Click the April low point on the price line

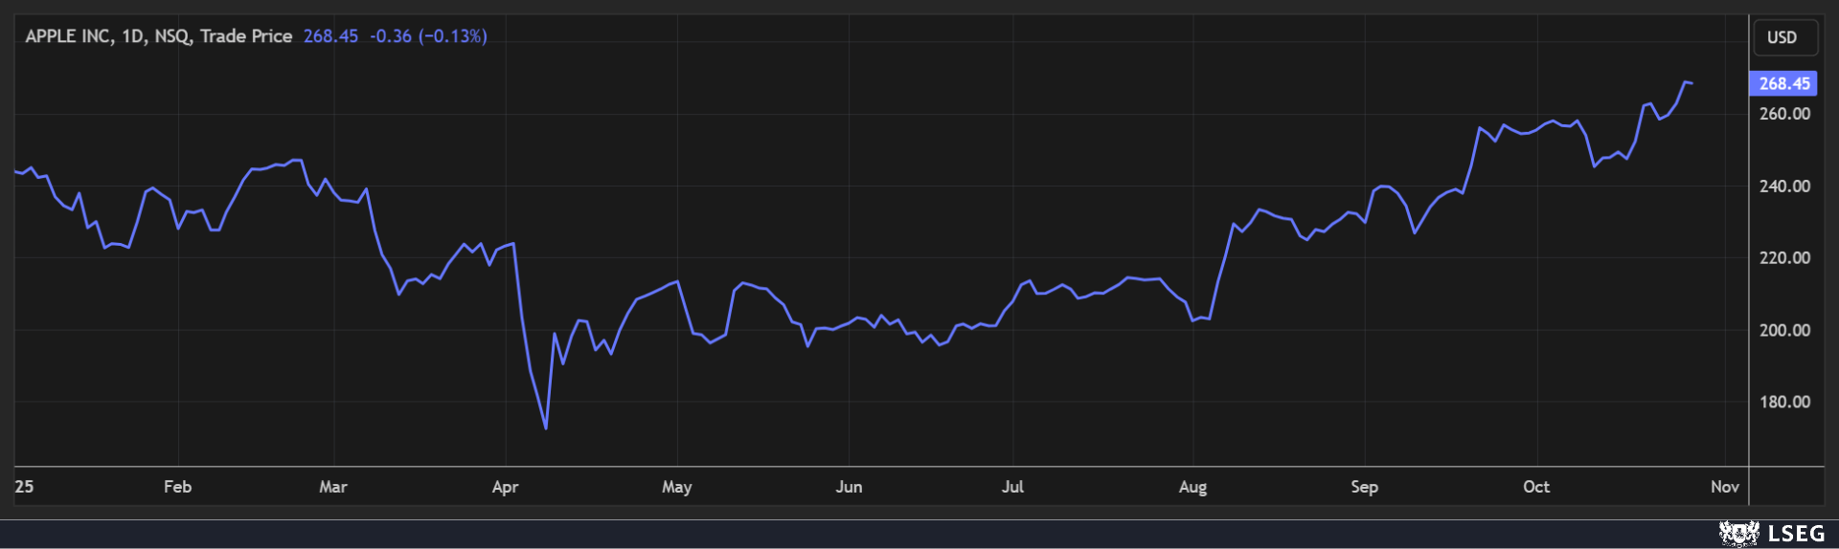[x=546, y=428]
